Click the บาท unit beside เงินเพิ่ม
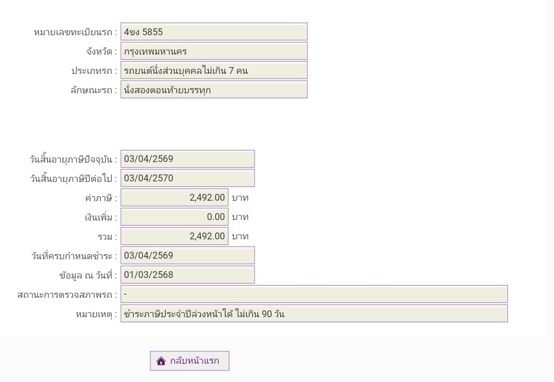554x382 pixels. (x=240, y=217)
